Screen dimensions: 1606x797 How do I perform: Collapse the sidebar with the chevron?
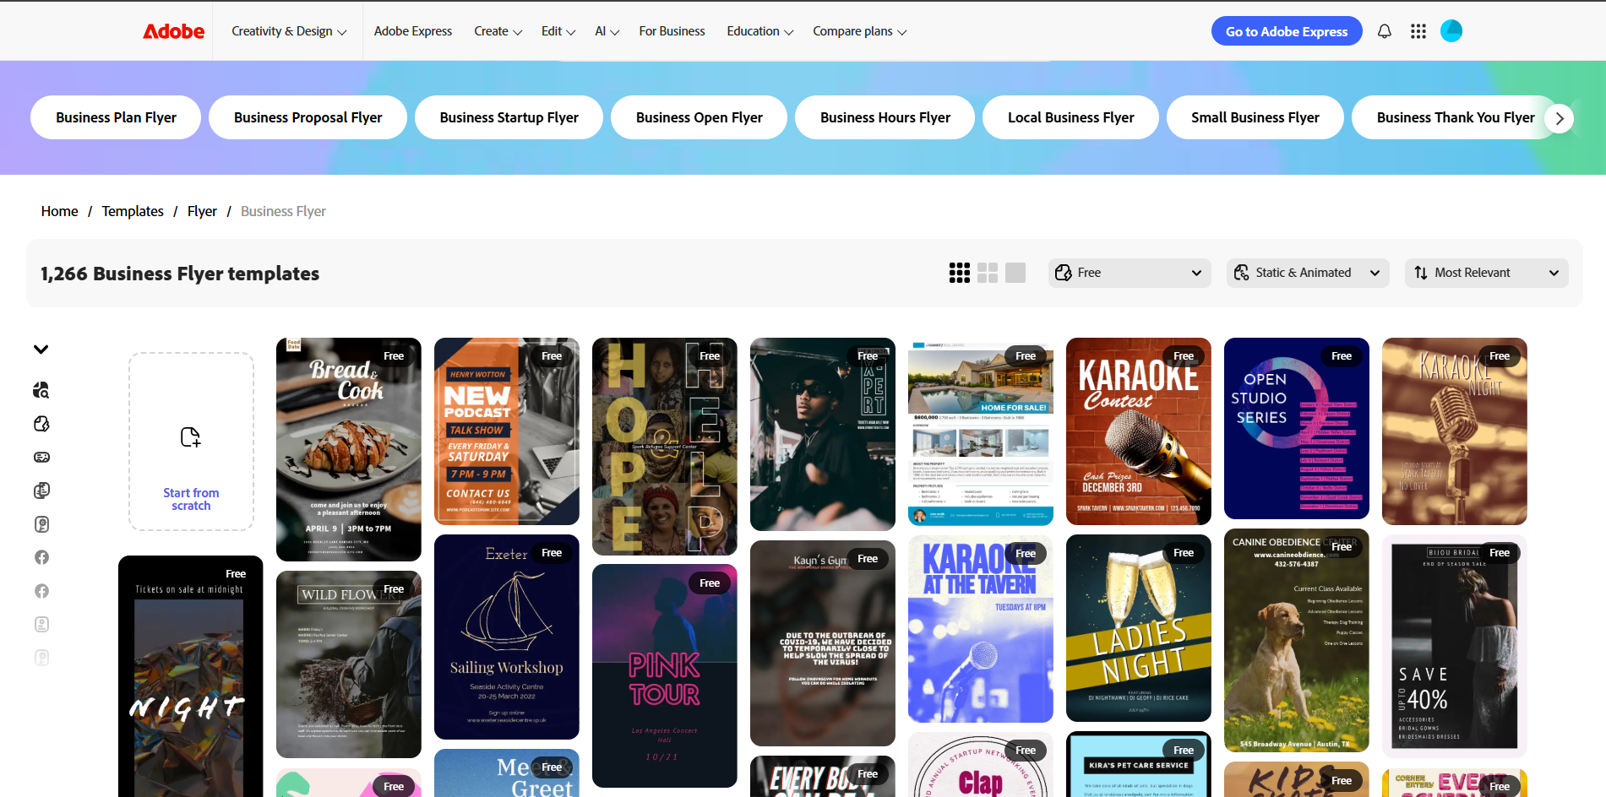pos(41,350)
